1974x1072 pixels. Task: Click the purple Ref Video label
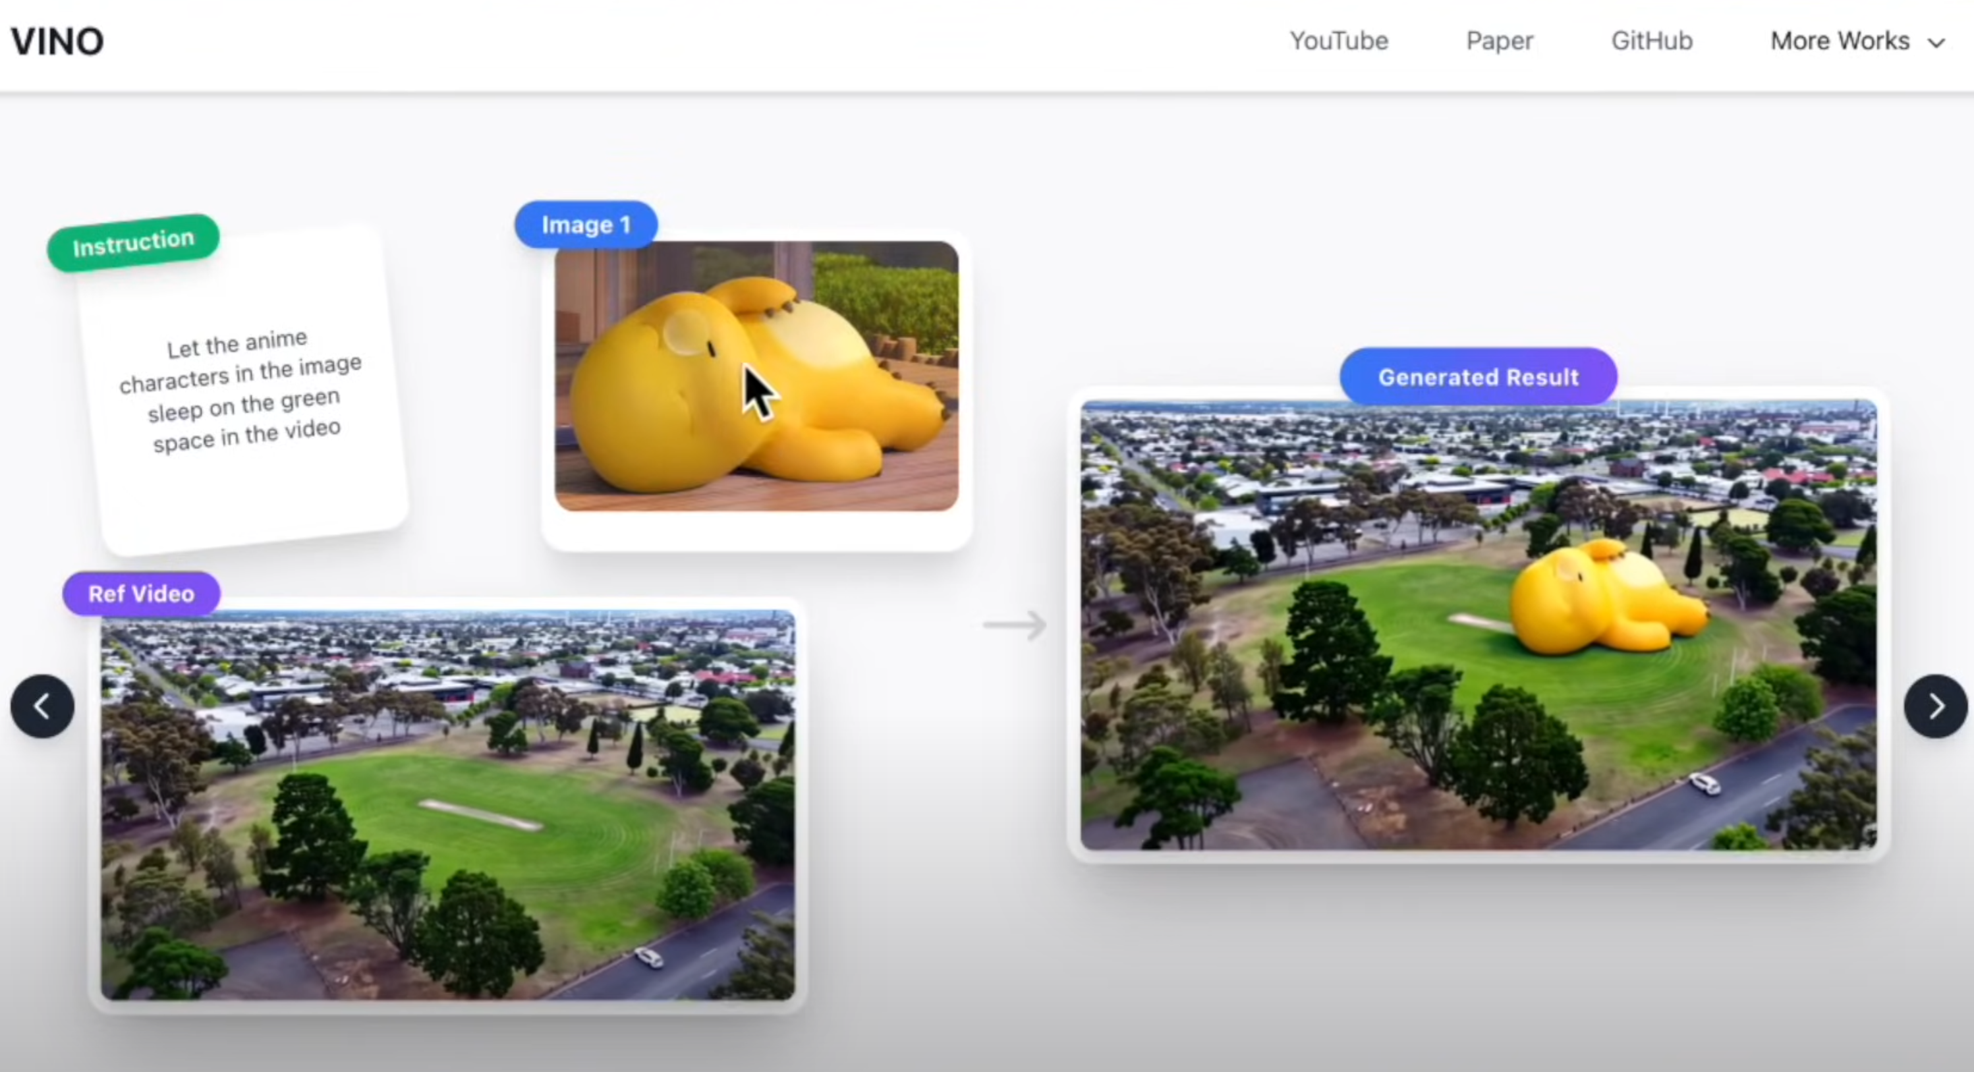pyautogui.click(x=141, y=594)
